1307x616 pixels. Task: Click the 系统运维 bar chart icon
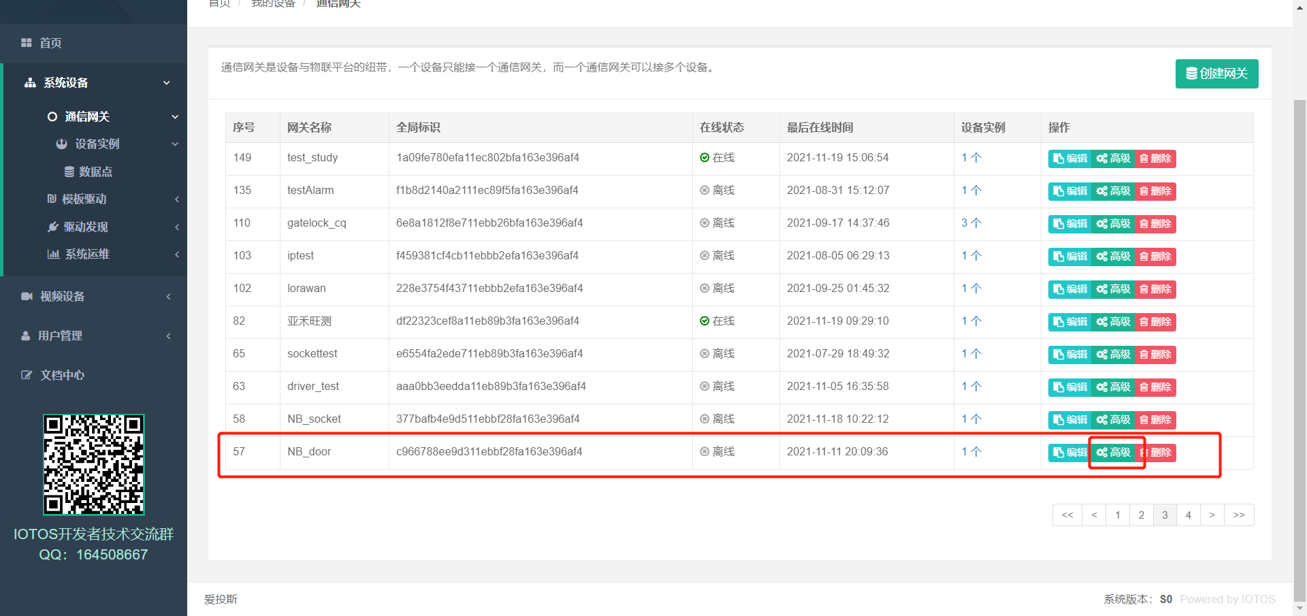coord(54,253)
